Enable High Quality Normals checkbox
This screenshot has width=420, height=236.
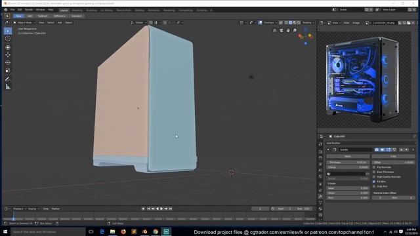point(374,177)
